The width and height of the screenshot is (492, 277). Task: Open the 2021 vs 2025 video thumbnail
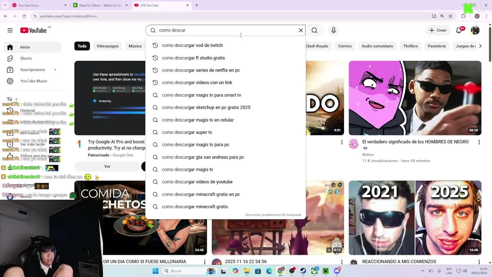[x=415, y=218]
